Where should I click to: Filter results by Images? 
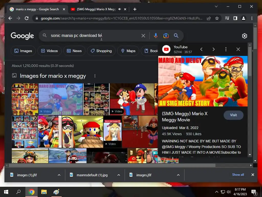pyautogui.click(x=23, y=51)
